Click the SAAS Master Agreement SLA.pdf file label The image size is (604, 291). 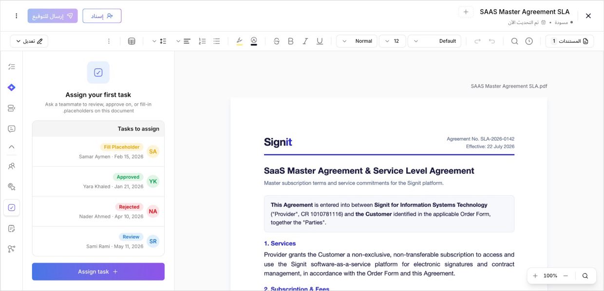pyautogui.click(x=509, y=86)
